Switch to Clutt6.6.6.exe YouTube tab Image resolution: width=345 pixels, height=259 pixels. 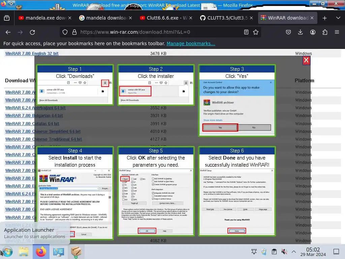pos(166,18)
